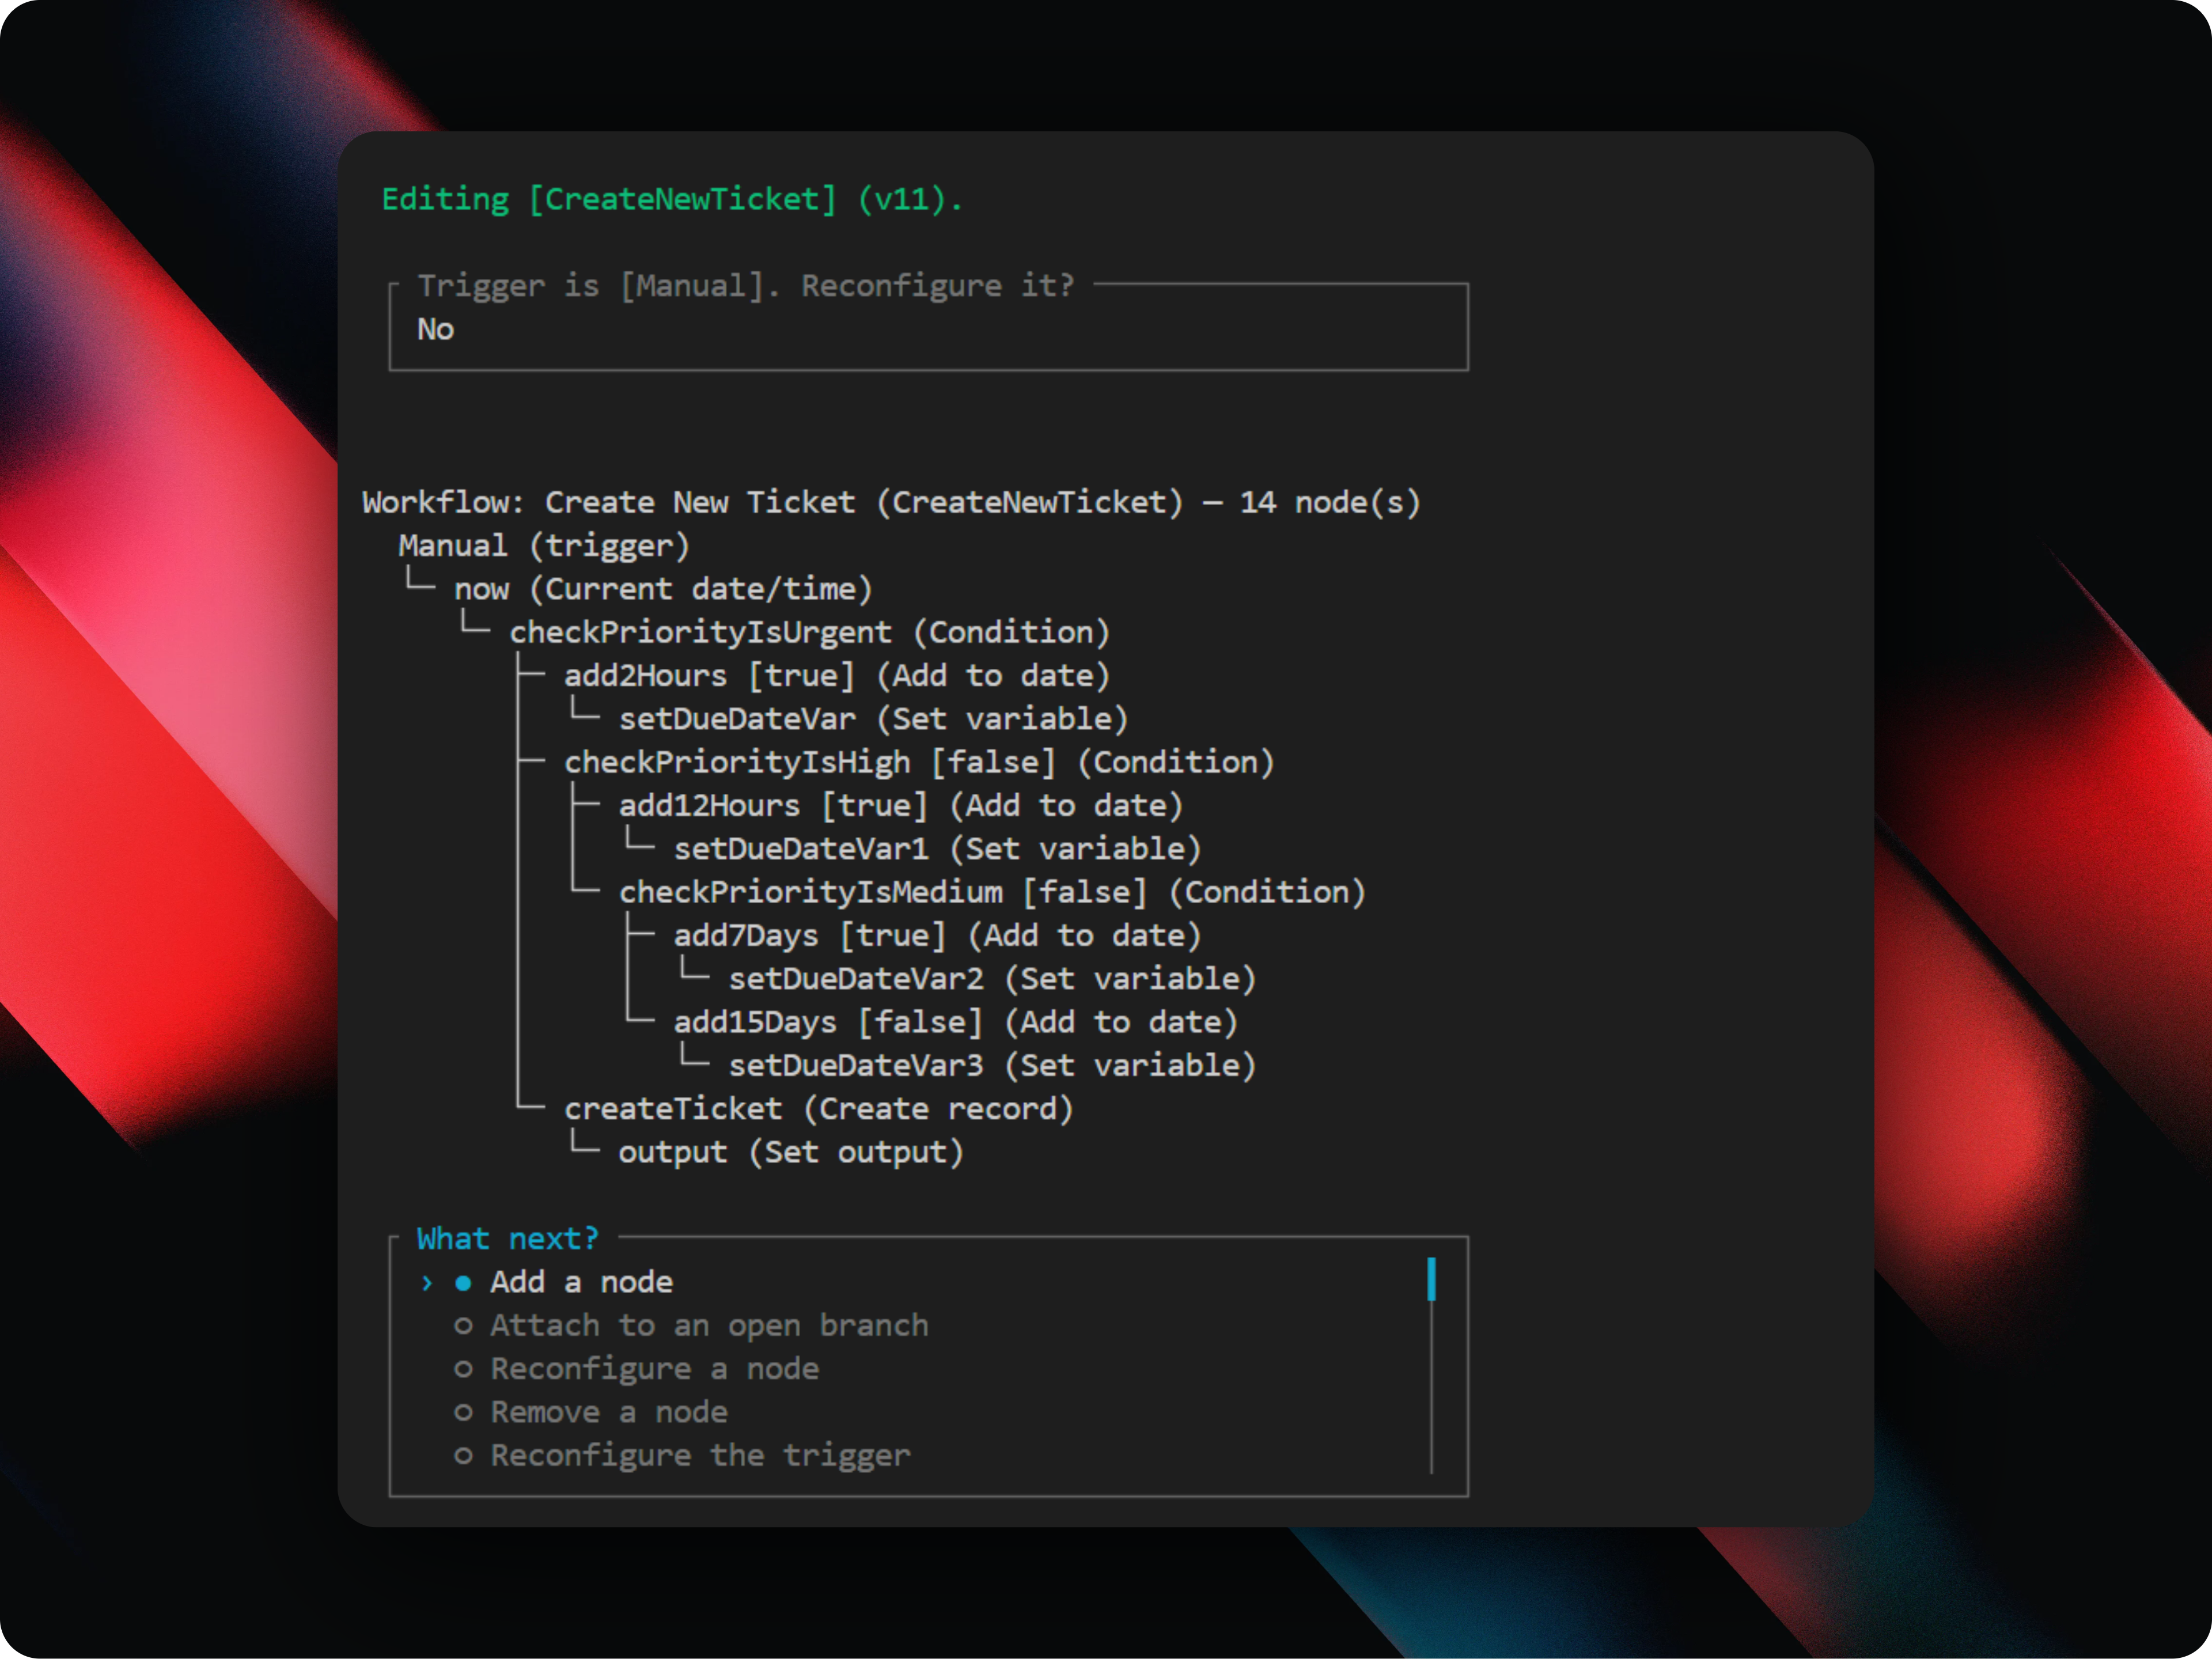Select the 'setDueDateVar (Set variable)' node

click(x=873, y=719)
